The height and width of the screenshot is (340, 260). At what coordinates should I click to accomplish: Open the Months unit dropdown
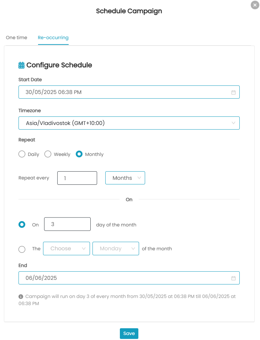[125, 178]
